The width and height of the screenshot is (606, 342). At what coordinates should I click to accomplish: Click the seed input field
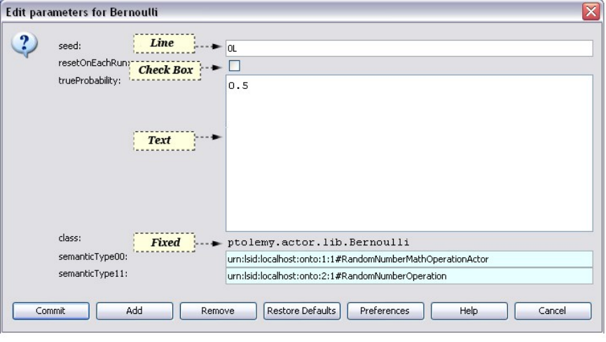point(409,48)
